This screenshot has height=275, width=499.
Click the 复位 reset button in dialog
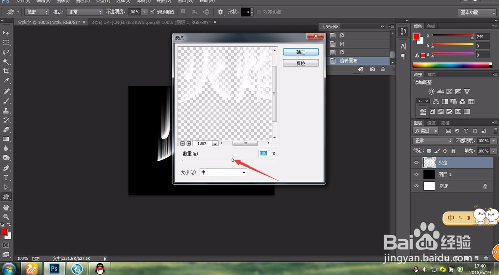click(x=301, y=63)
